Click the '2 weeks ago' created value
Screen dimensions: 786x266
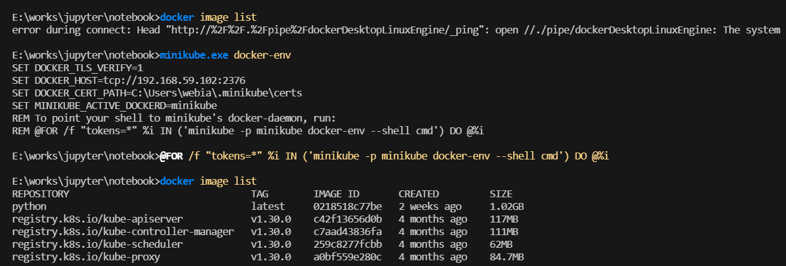pyautogui.click(x=430, y=206)
